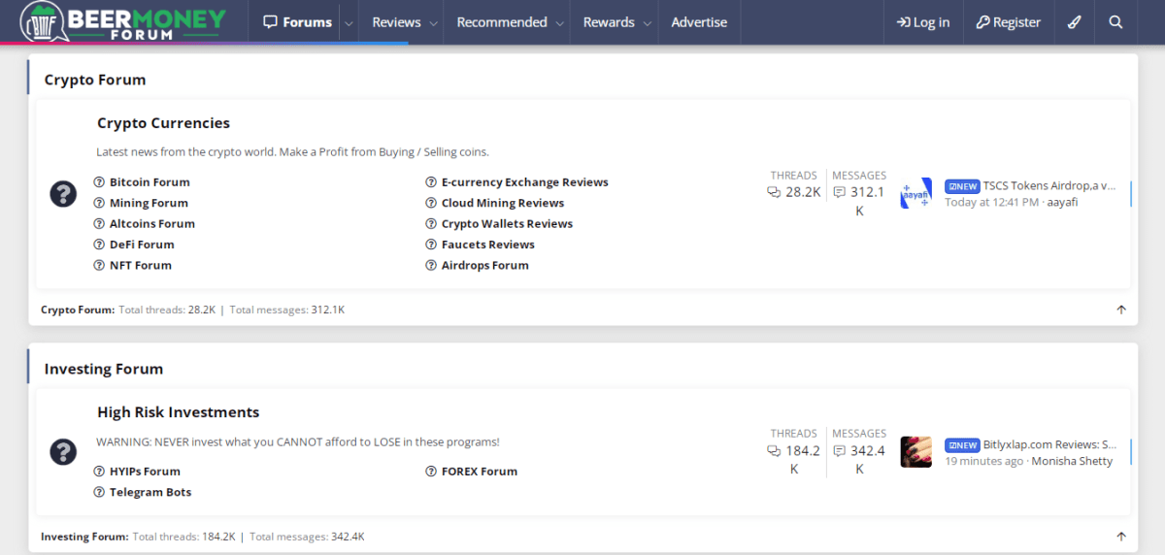Go to Altcoins Forum subforum
Screen dimensions: 1165x555
point(152,223)
